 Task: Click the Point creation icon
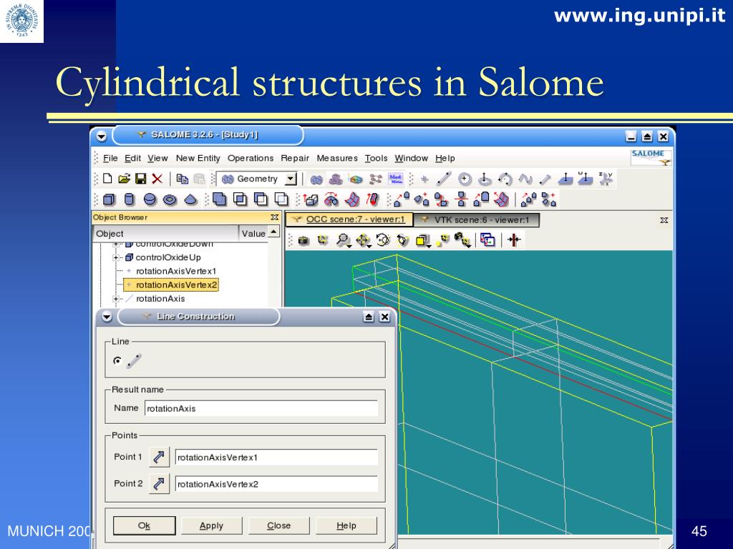424,179
